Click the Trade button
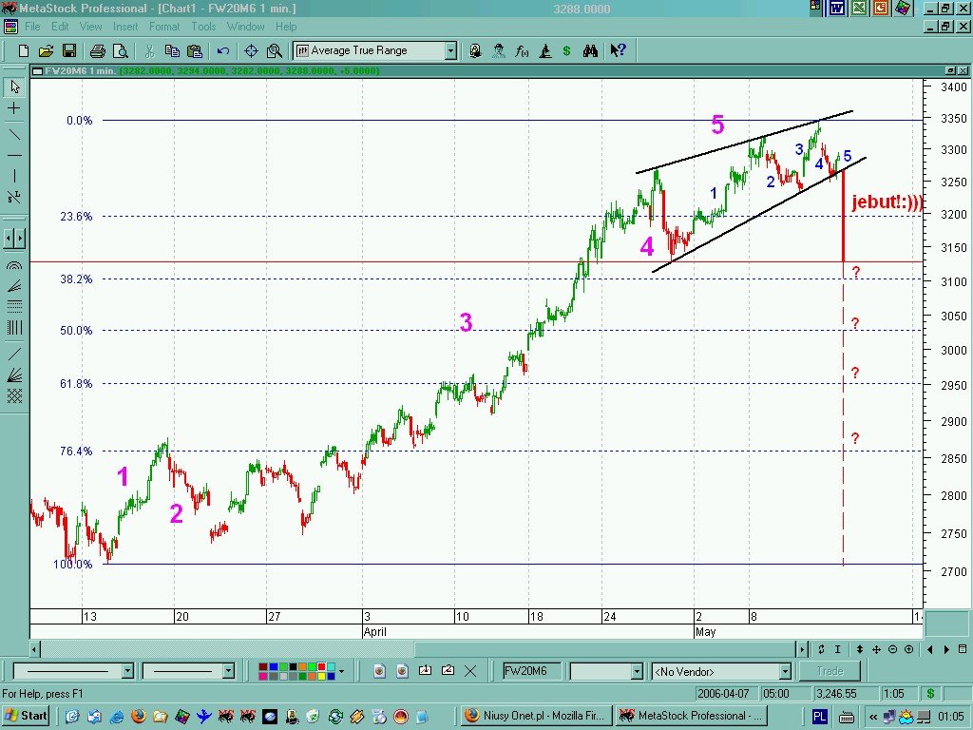This screenshot has height=730, width=973. [829, 671]
